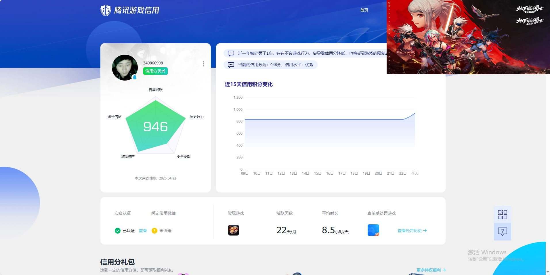Click the user avatar photo
This screenshot has width=550, height=275.
pyautogui.click(x=125, y=68)
